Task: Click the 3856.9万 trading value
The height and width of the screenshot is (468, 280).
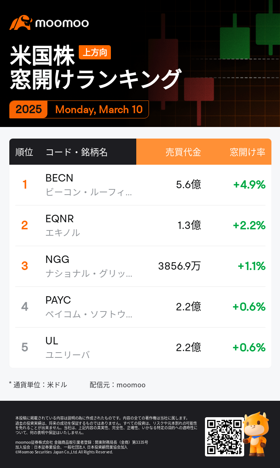Action: pos(179,266)
